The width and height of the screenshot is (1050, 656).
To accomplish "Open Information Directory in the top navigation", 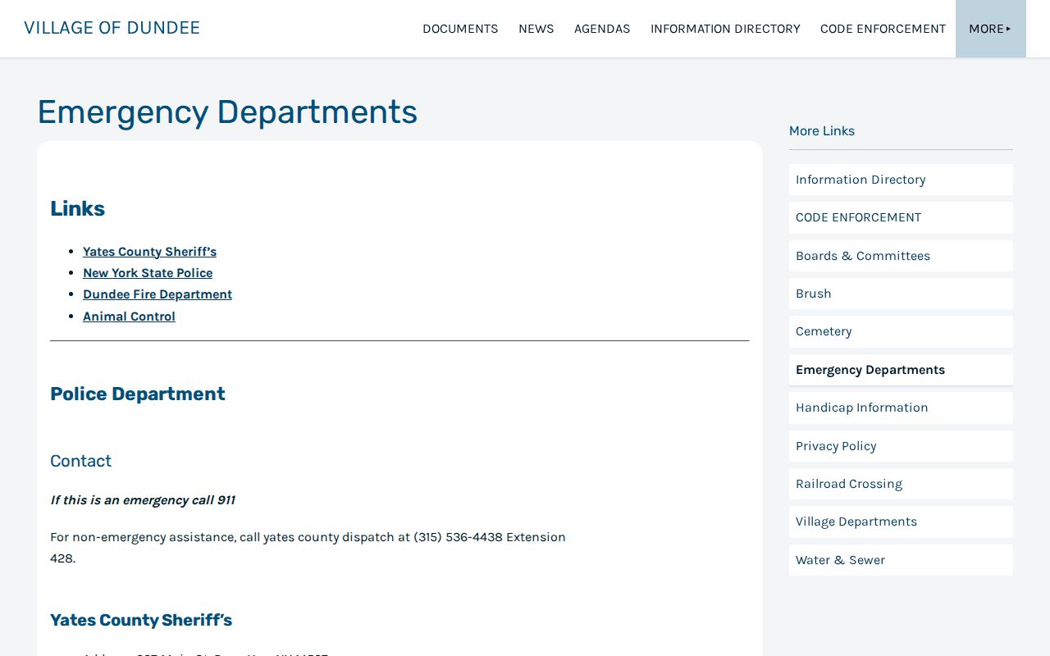I will point(725,29).
